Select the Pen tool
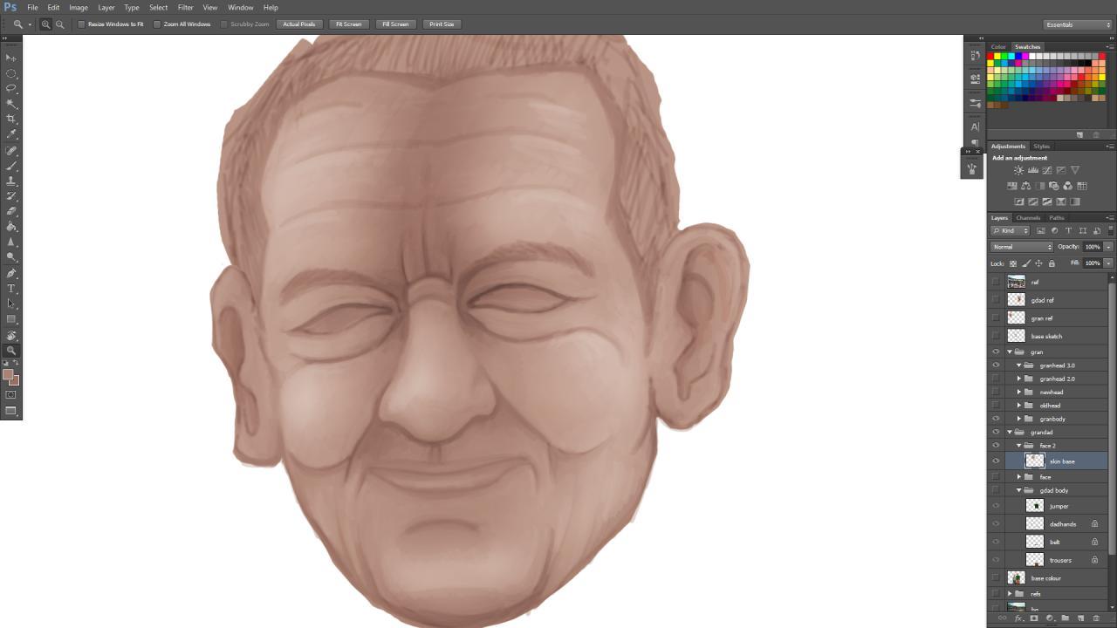 coord(11,273)
